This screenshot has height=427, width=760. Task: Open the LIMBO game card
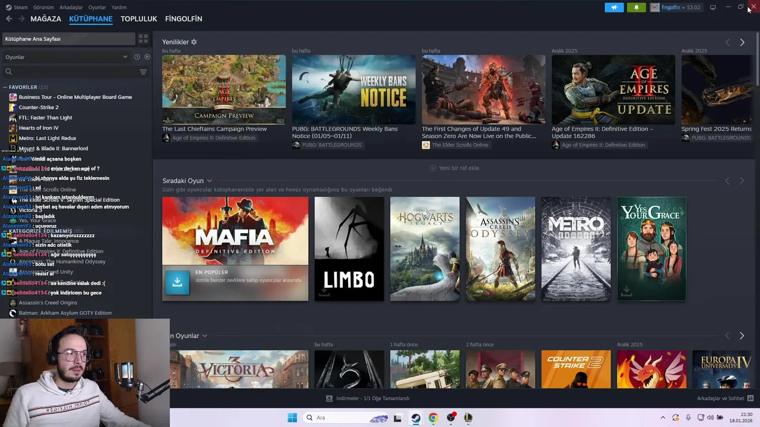point(349,248)
